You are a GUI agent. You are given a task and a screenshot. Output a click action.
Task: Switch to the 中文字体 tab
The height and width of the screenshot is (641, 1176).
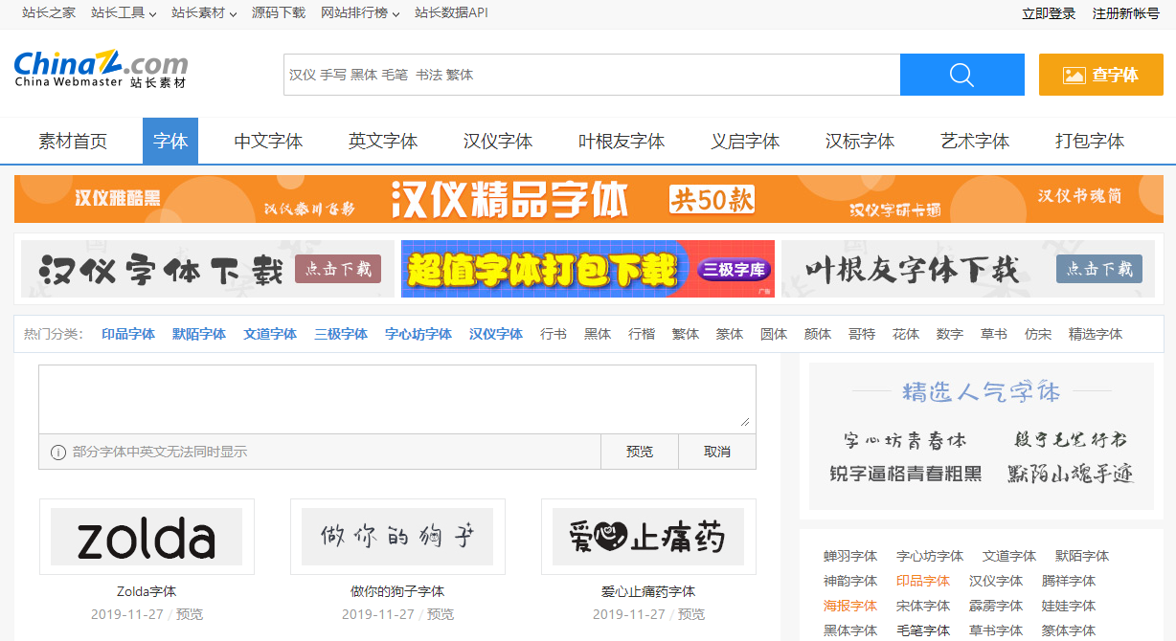click(268, 140)
